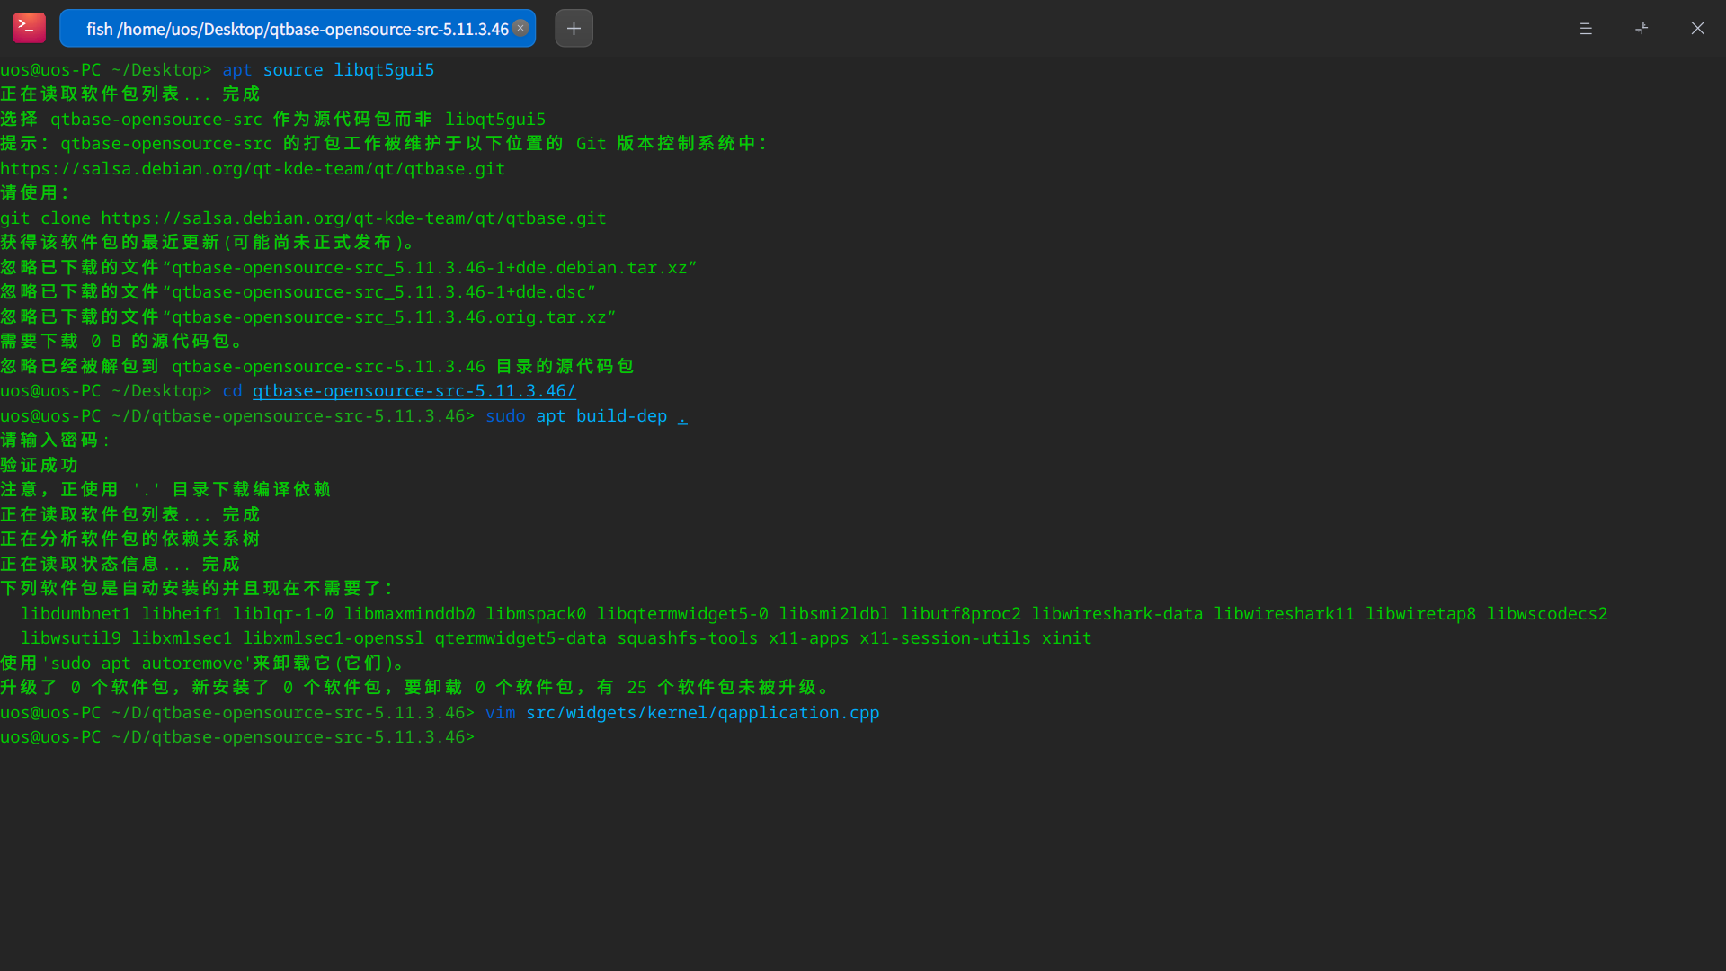Open a new terminal tab with plus button

[x=574, y=28]
